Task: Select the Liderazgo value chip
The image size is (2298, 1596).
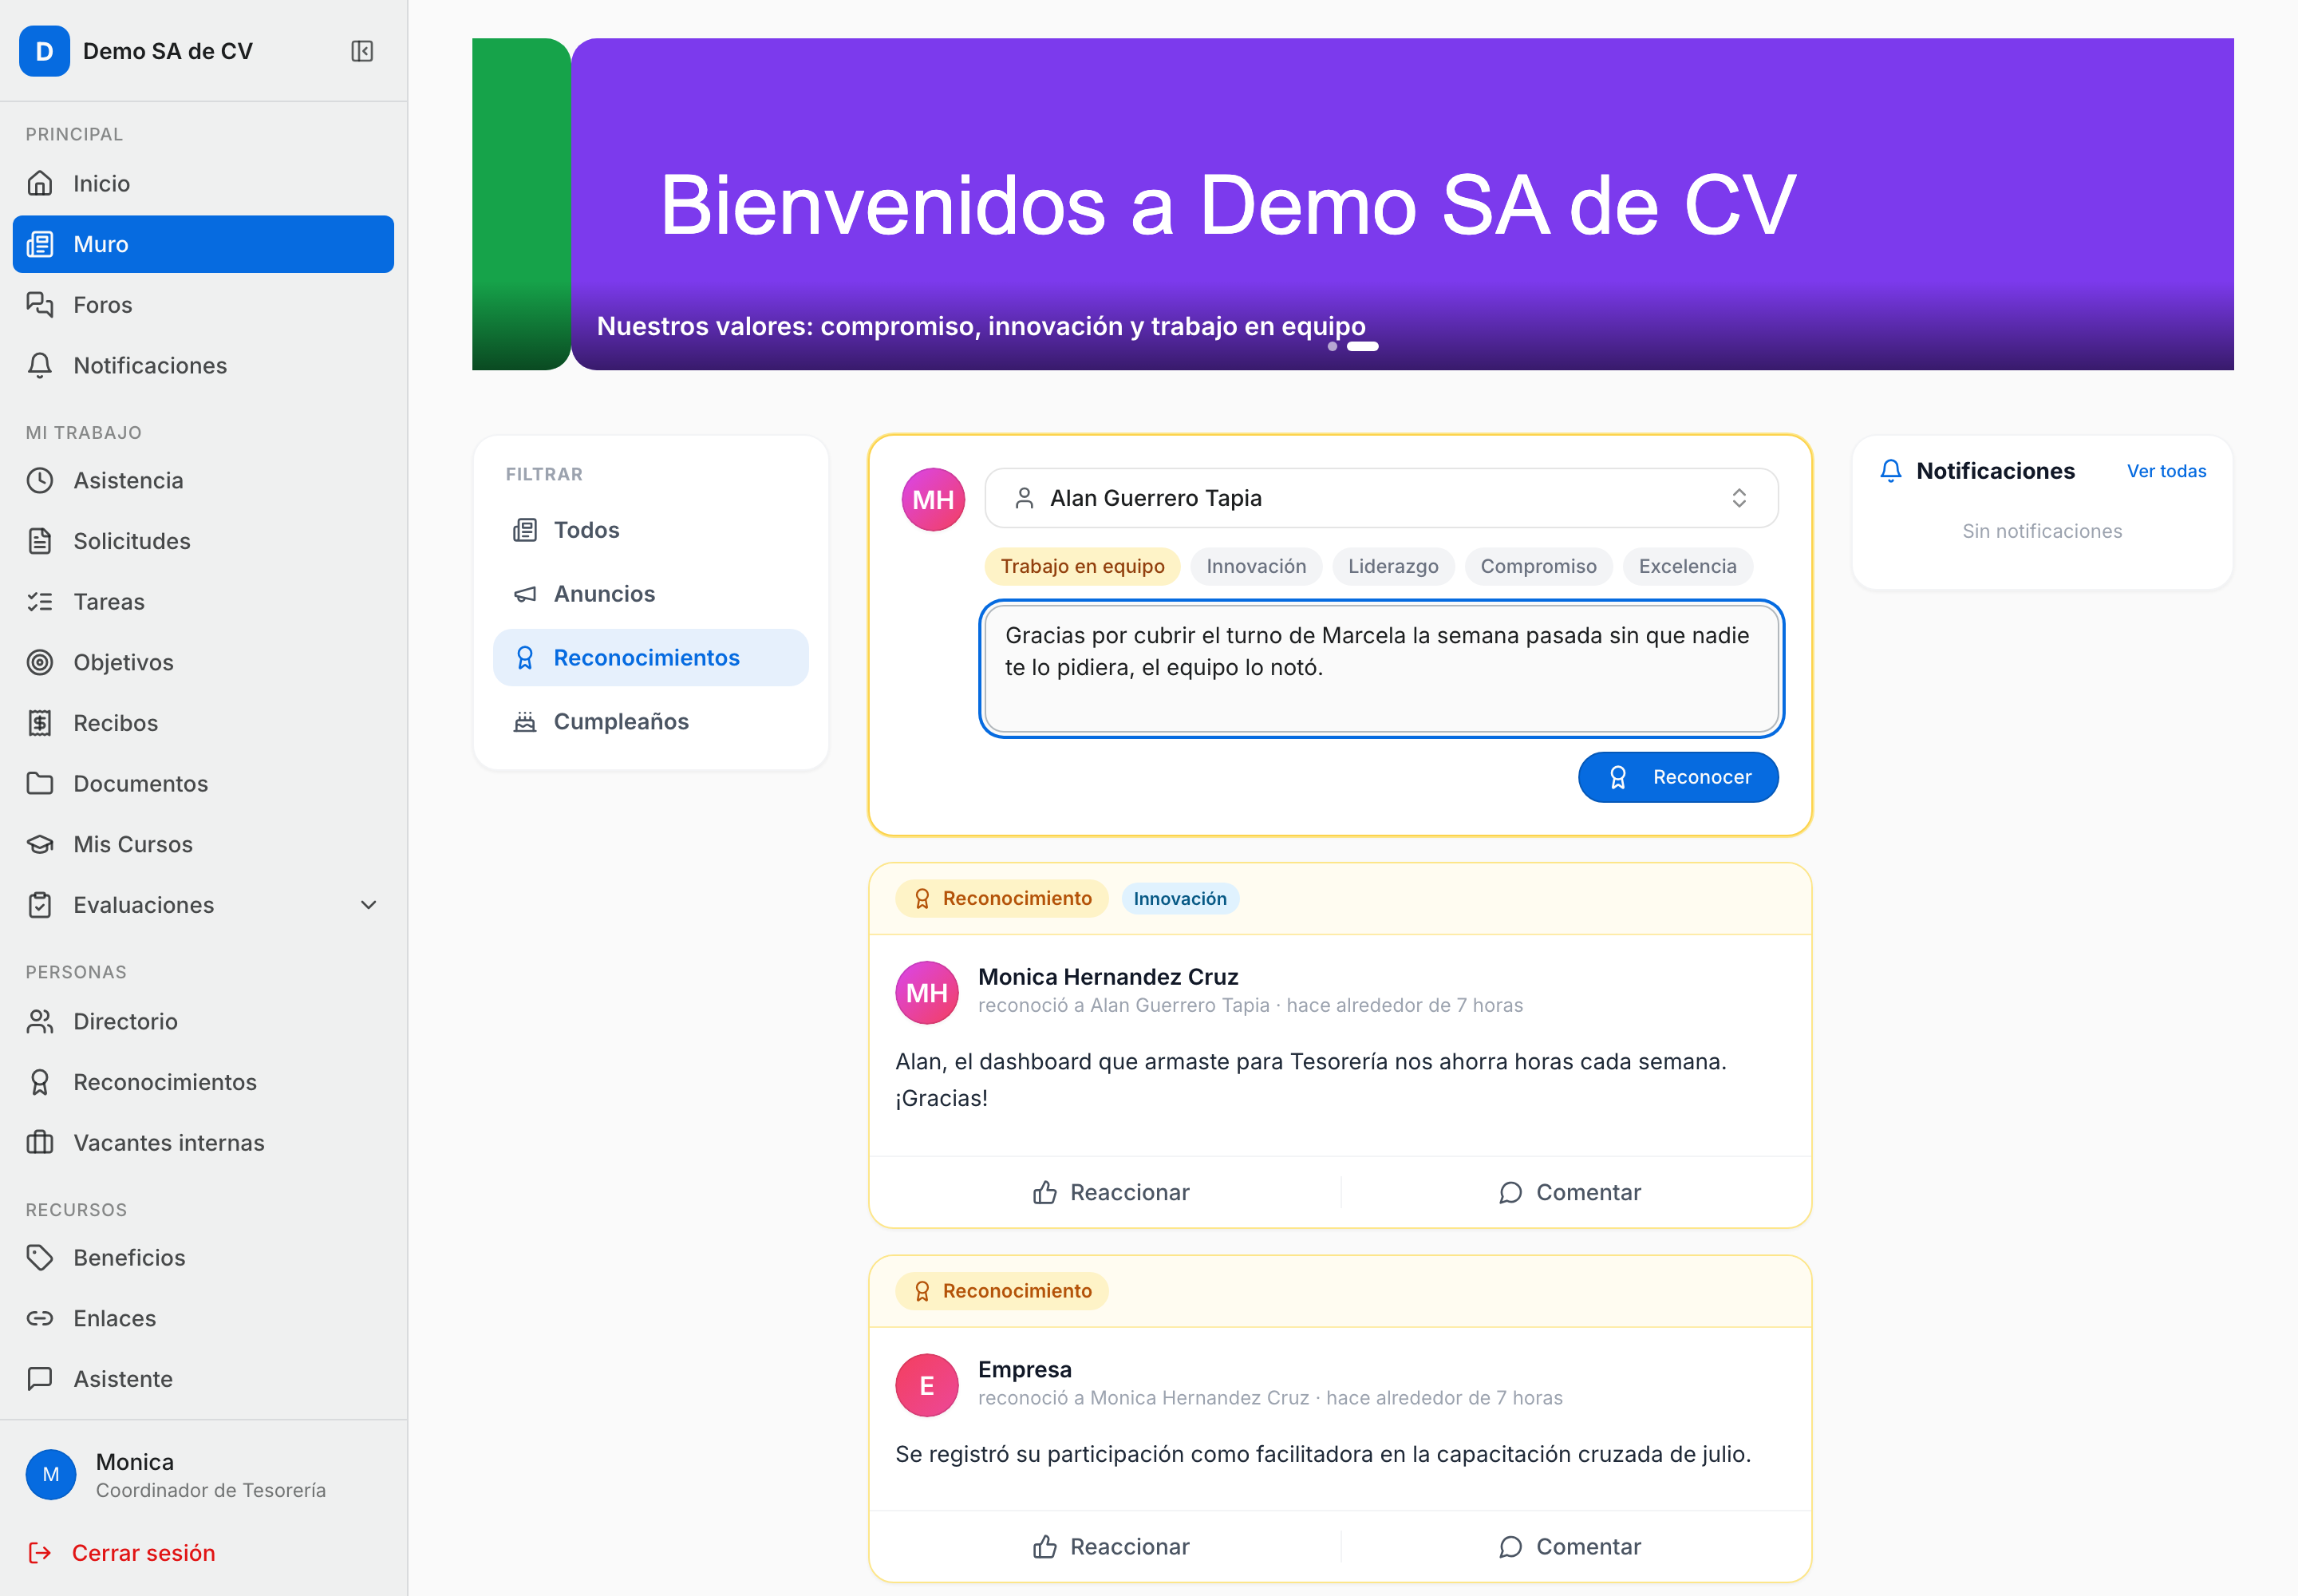Action: [x=1393, y=566]
